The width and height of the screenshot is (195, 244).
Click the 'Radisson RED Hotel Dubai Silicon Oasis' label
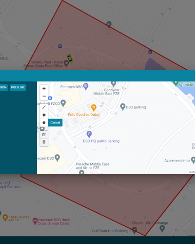[54, 222]
